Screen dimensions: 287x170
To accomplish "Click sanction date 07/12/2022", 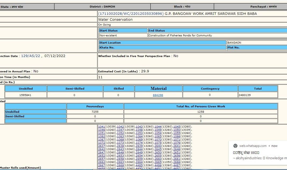I will click(x=55, y=56).
